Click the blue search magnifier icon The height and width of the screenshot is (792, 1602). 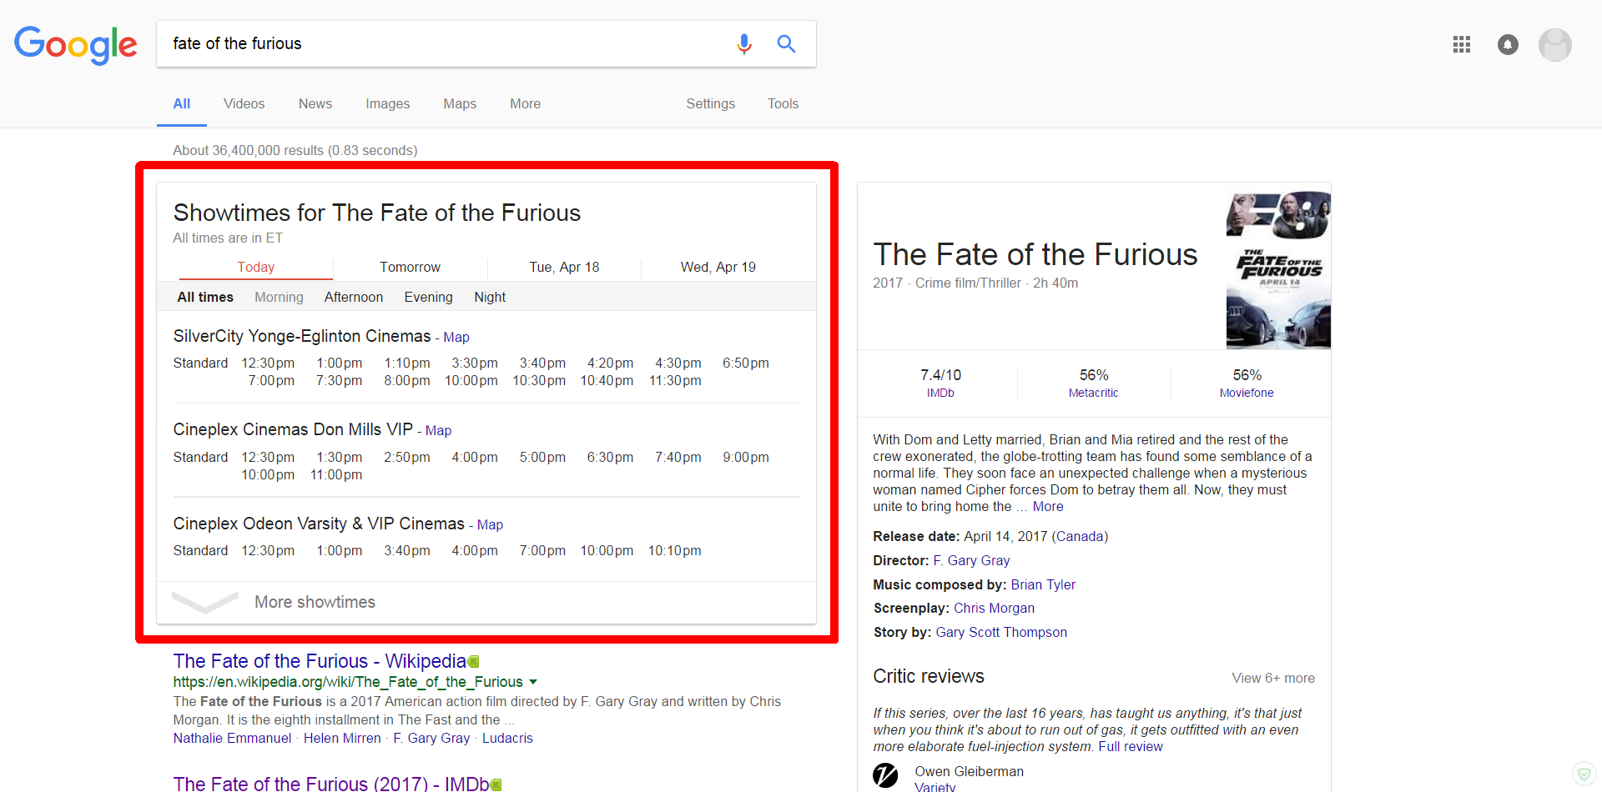(x=786, y=43)
